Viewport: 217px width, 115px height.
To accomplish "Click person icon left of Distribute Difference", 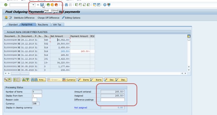I will pyautogui.click(x=6, y=18).
